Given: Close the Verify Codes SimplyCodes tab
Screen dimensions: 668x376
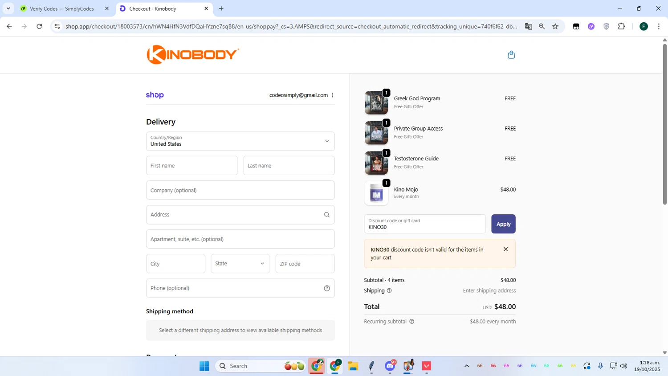Looking at the screenshot, I should (x=106, y=8).
